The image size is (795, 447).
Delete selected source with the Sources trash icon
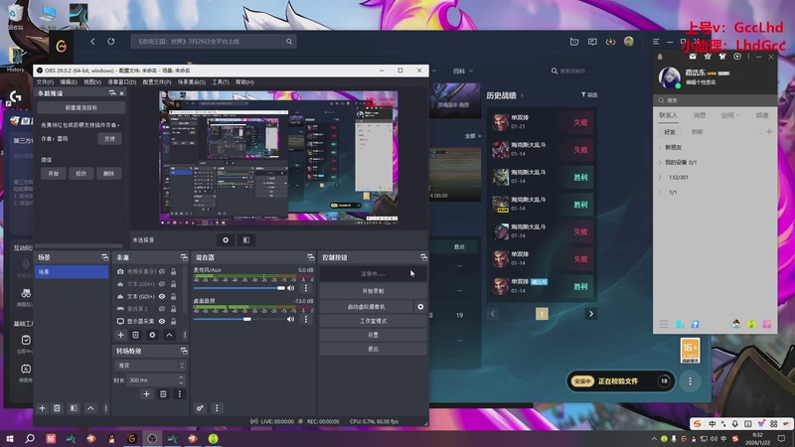pos(135,335)
